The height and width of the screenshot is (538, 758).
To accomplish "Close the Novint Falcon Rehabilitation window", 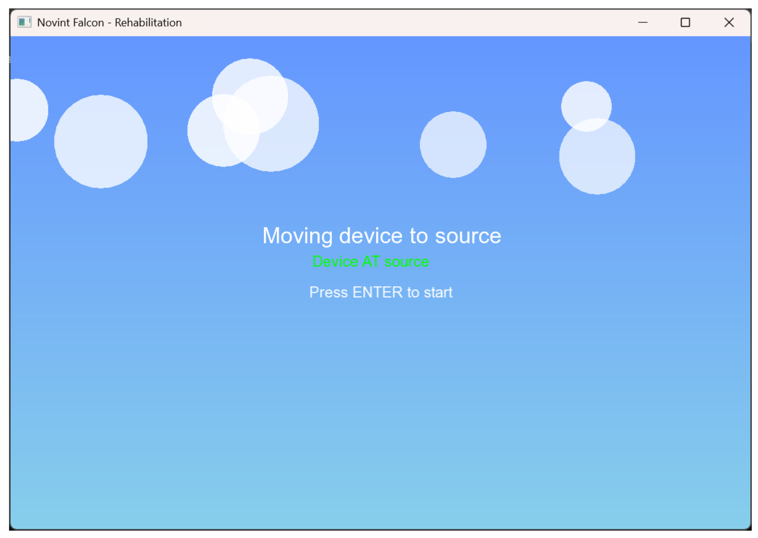I will [x=729, y=22].
